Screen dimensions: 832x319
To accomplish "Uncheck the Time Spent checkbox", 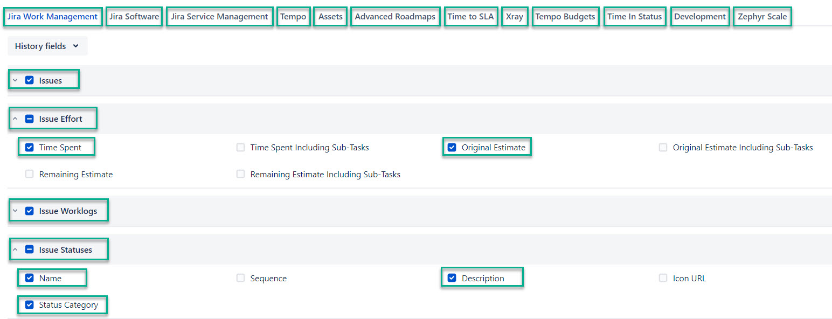I will [30, 148].
